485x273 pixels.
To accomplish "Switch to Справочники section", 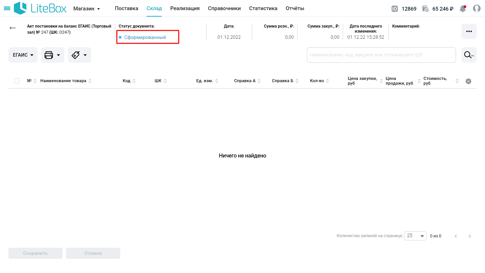I will 224,8.
